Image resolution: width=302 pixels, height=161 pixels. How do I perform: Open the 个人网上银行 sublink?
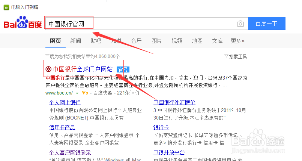click(65, 102)
